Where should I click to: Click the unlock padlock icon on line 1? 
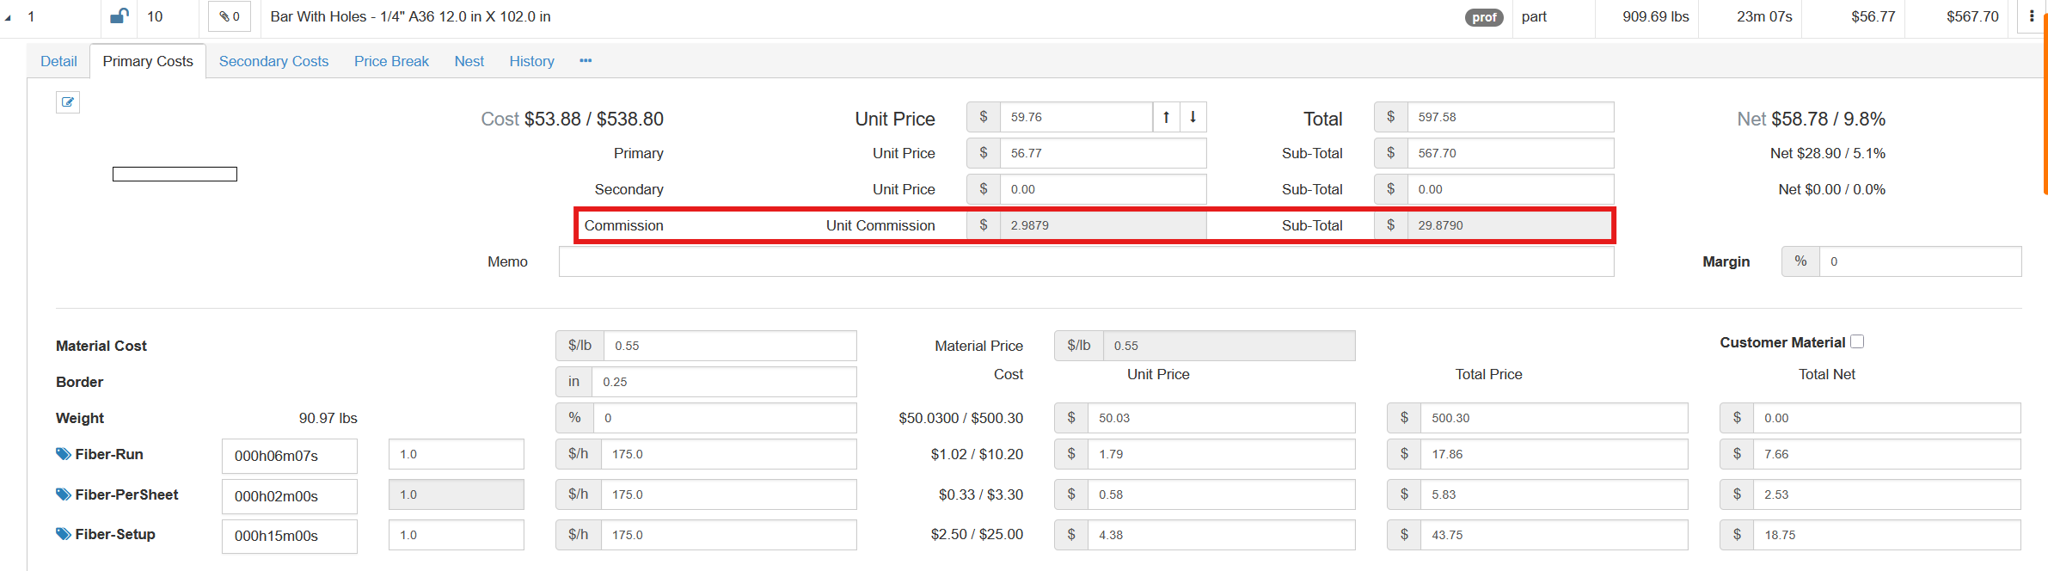tap(120, 16)
